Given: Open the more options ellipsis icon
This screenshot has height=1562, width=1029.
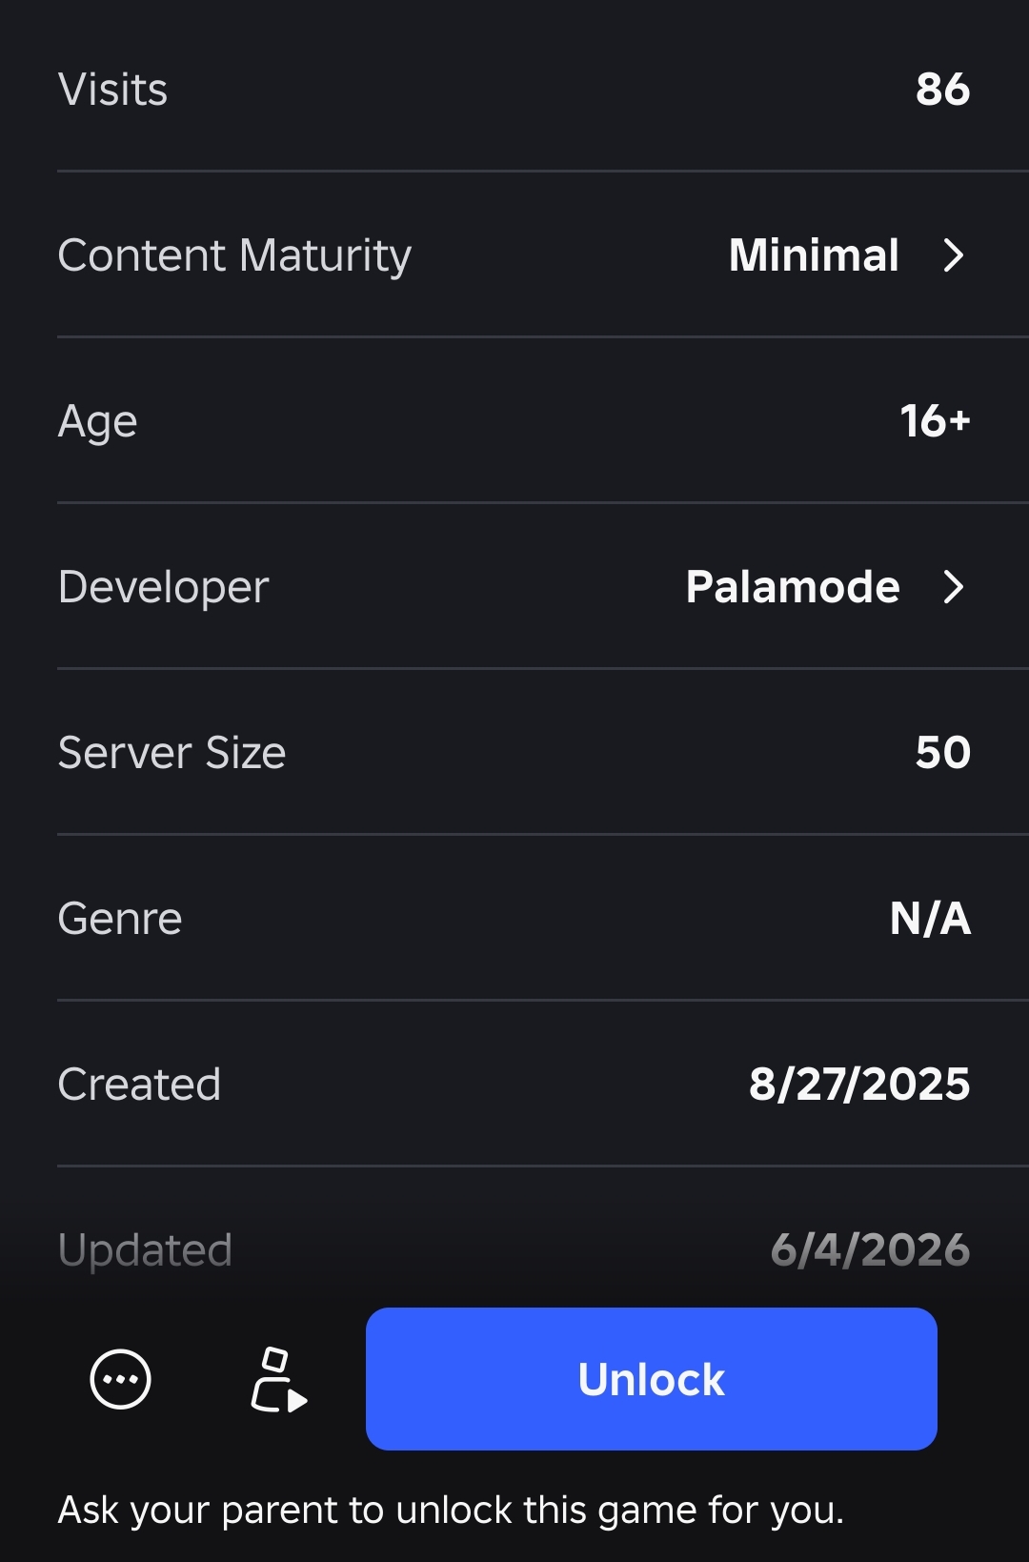Looking at the screenshot, I should coord(120,1379).
